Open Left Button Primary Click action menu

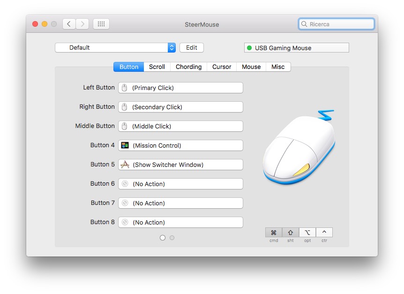[180, 88]
